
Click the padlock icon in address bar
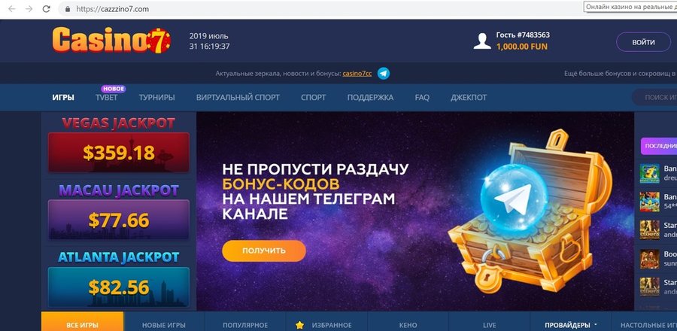click(68, 9)
